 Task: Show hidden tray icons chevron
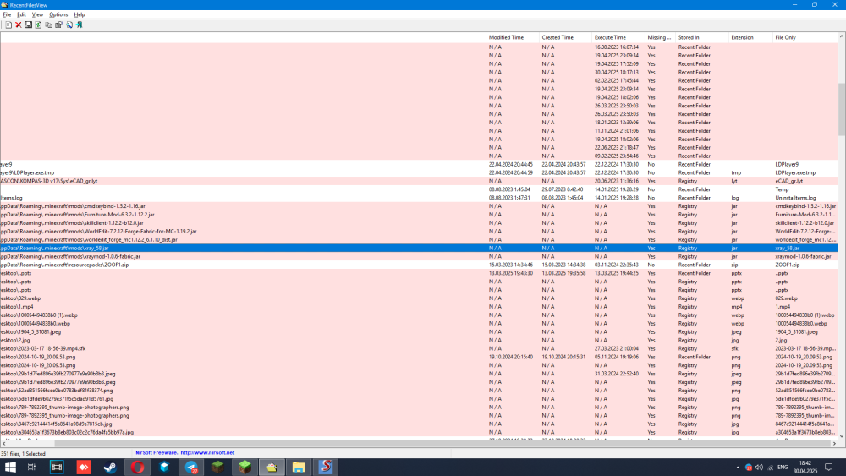click(738, 468)
